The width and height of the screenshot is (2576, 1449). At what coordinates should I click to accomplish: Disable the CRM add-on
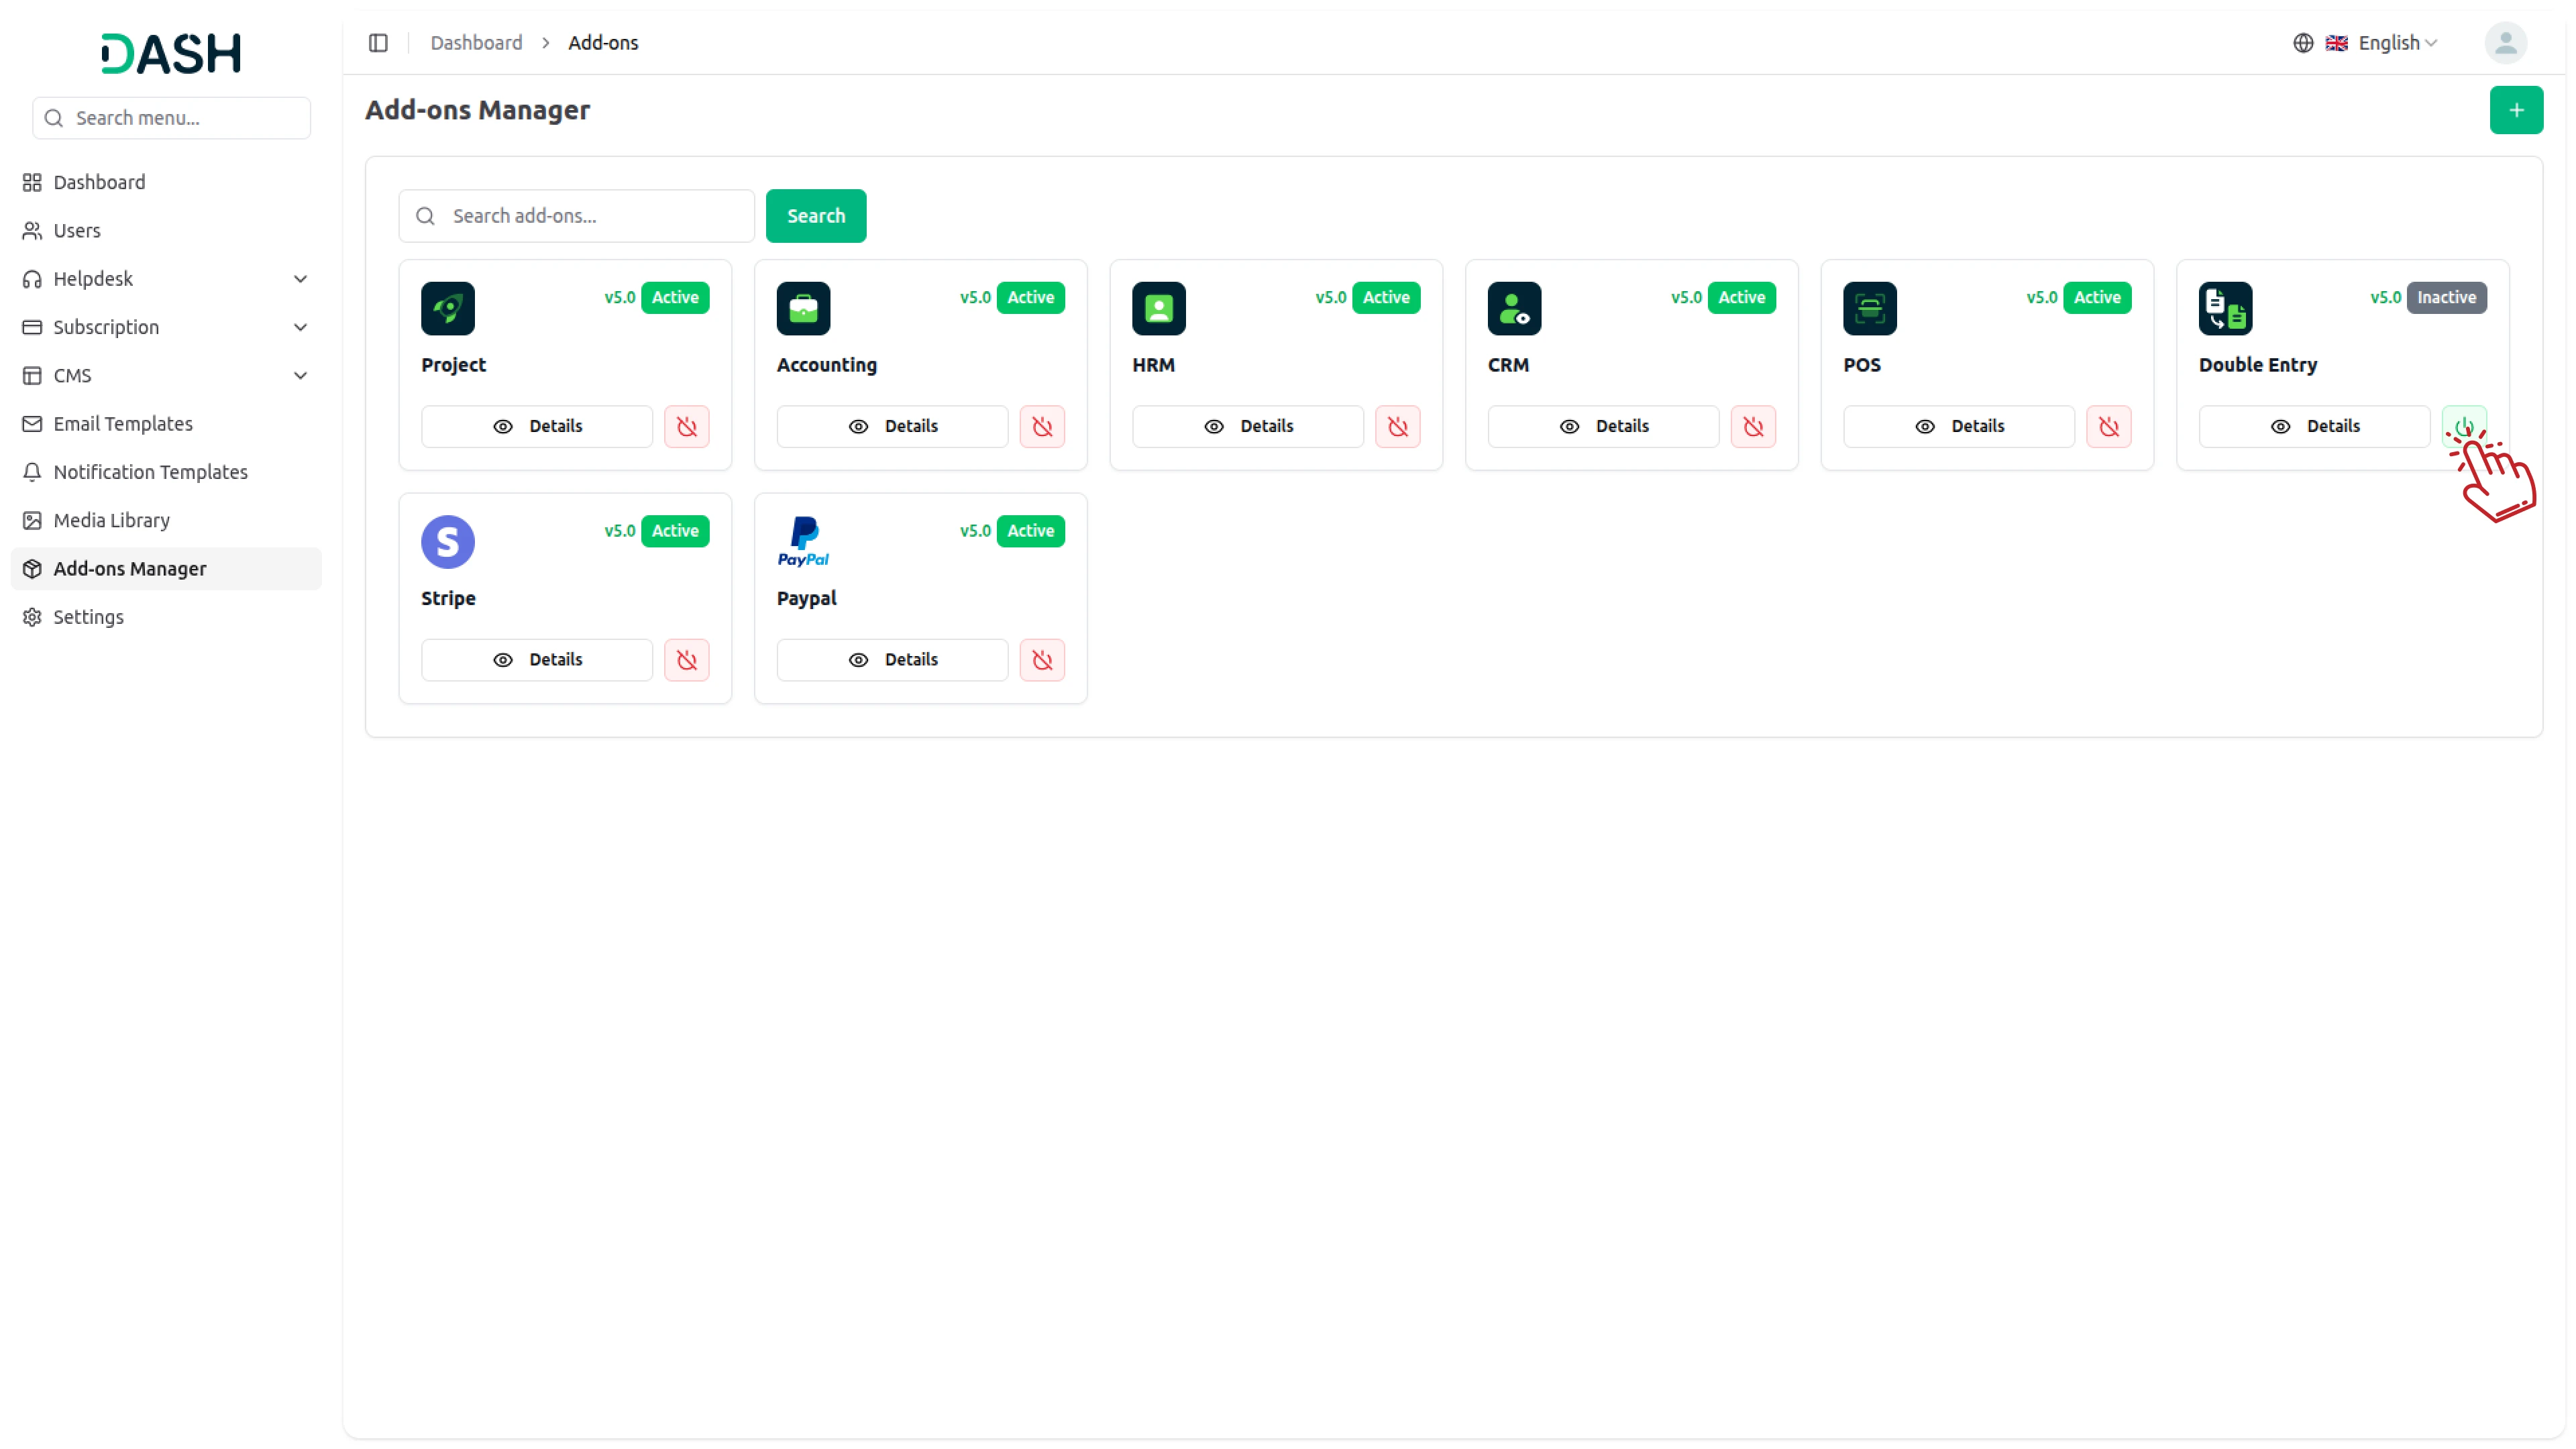coord(1753,427)
